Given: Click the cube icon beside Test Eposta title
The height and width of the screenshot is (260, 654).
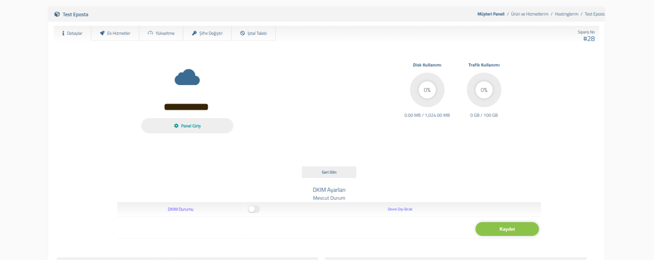Looking at the screenshot, I should [x=57, y=14].
